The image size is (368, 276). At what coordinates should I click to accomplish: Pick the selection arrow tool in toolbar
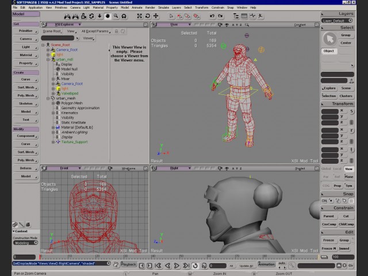[x=171, y=16]
